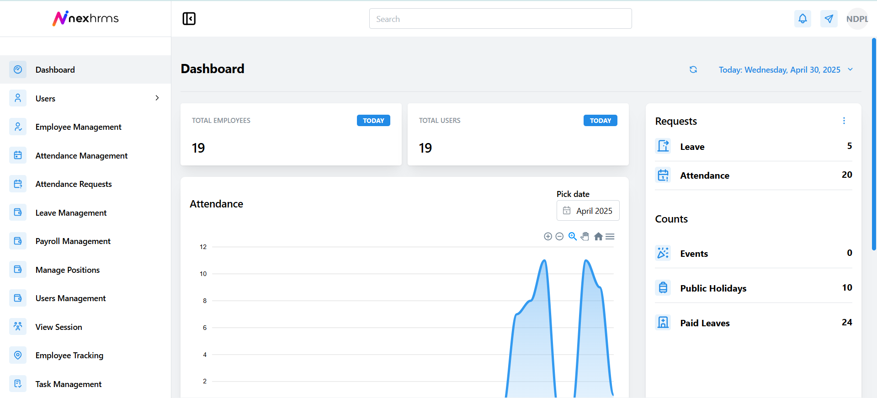The image size is (877, 398).
Task: Click the nexhrms logo
Action: [x=85, y=18]
